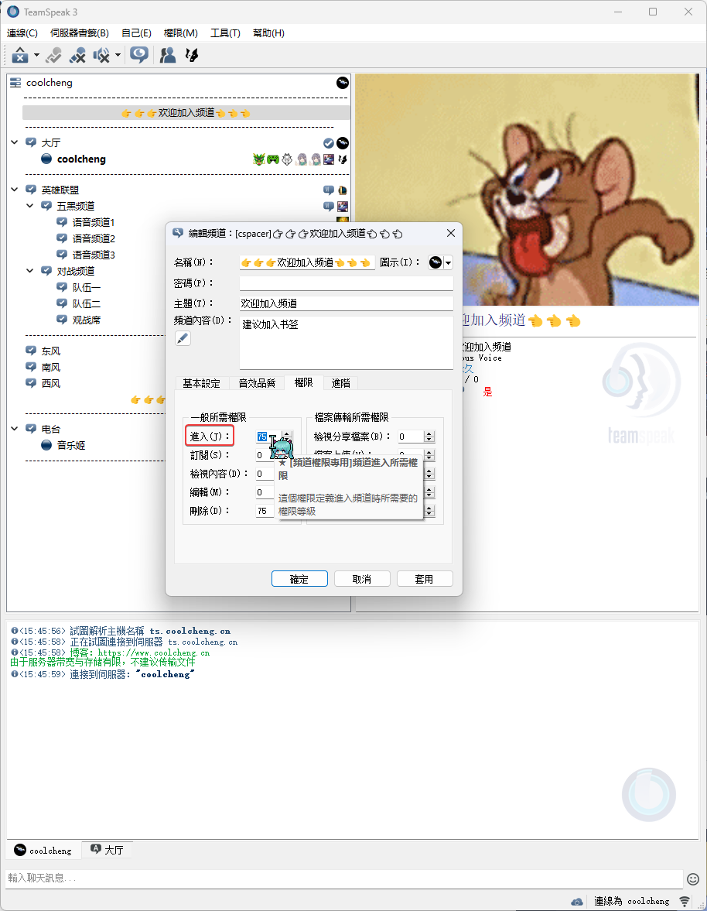Open the 自己(E) menu
Image resolution: width=707 pixels, height=911 pixels.
(x=136, y=33)
